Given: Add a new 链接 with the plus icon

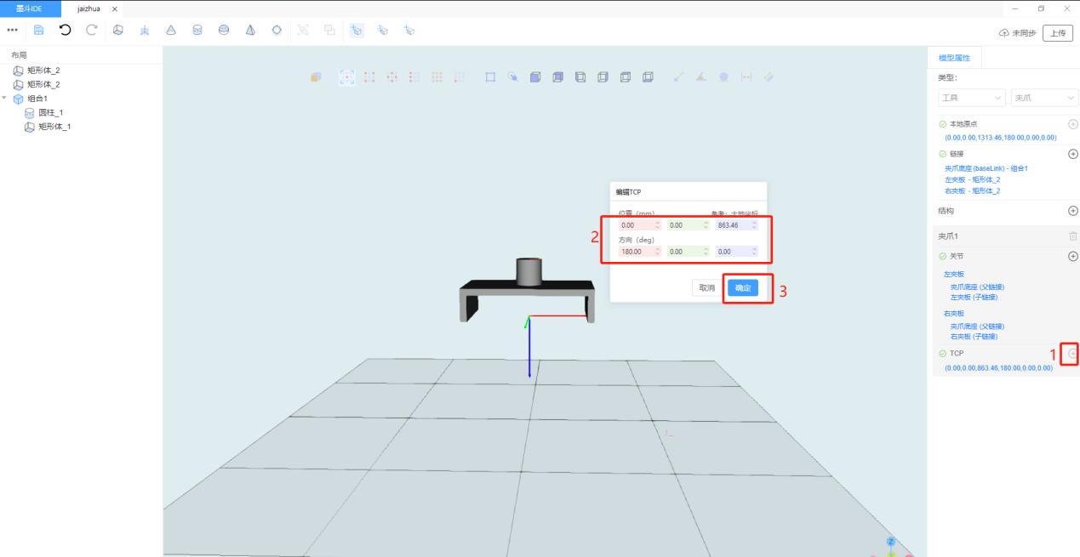Looking at the screenshot, I should point(1072,154).
